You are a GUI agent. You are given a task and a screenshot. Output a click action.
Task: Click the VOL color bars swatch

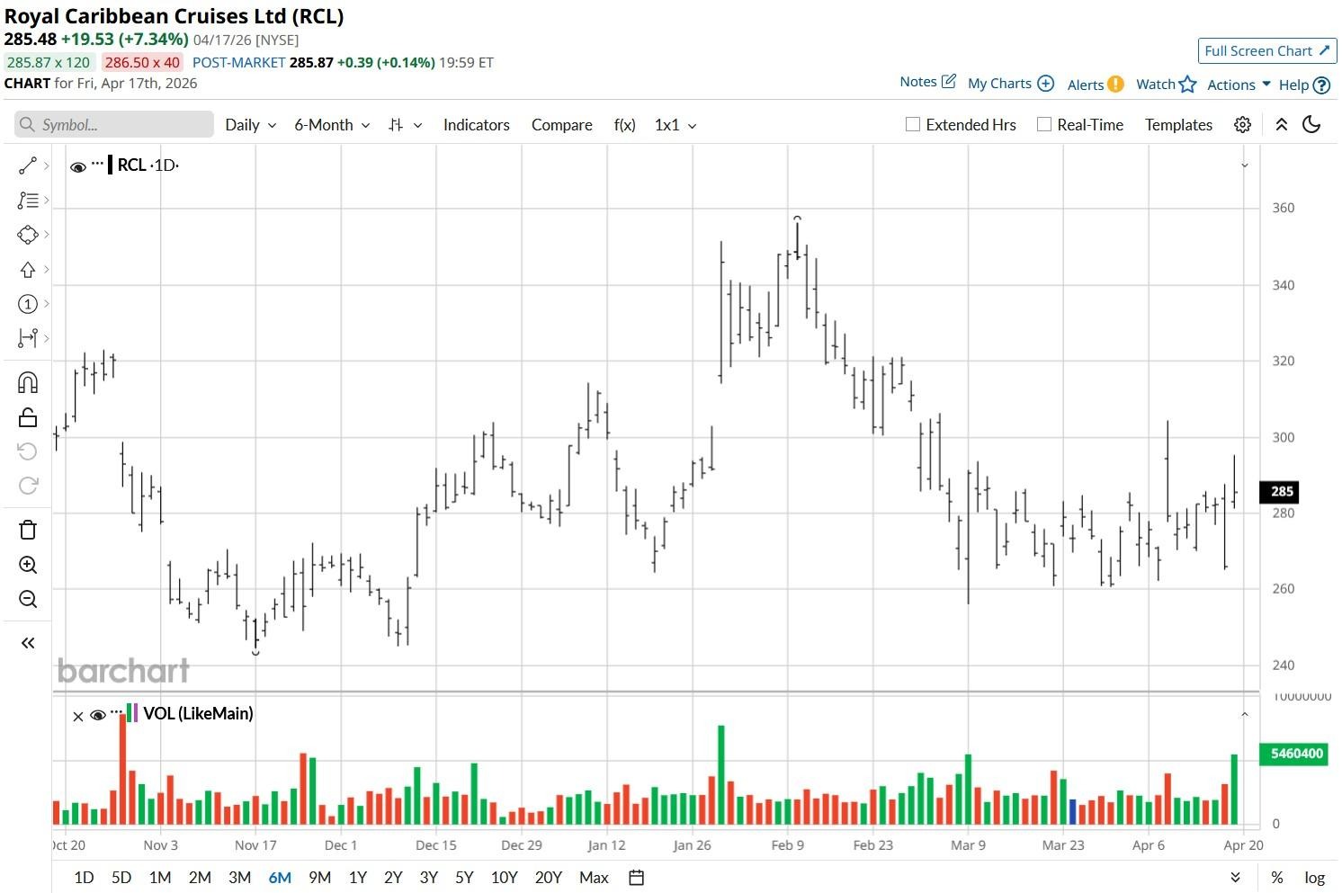[133, 713]
